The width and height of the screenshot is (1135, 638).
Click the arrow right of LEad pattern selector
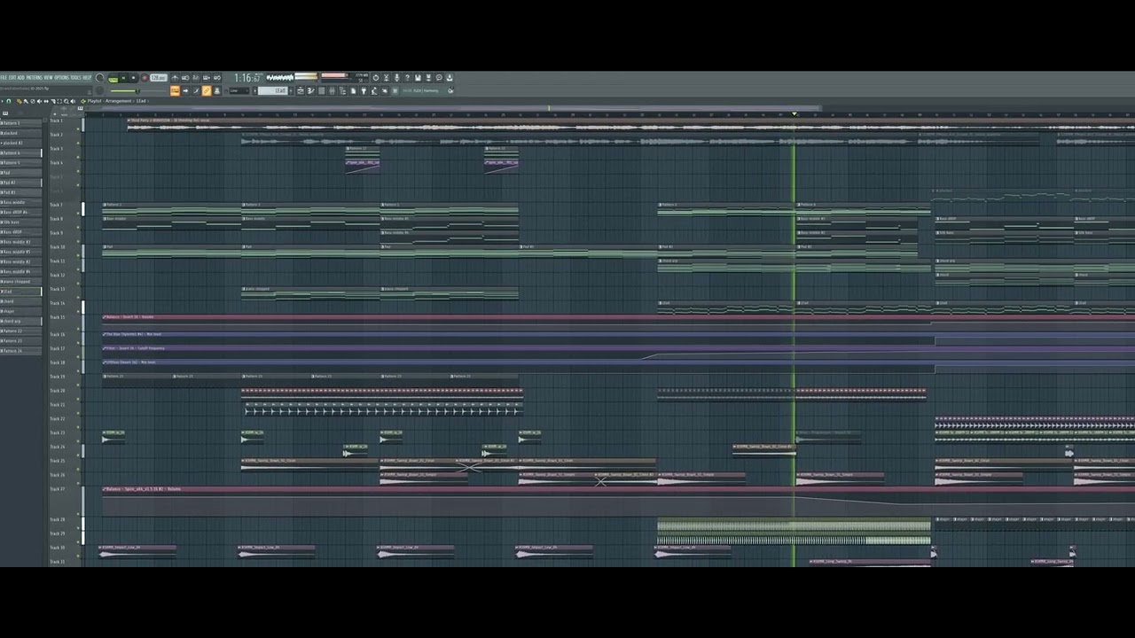[x=291, y=90]
